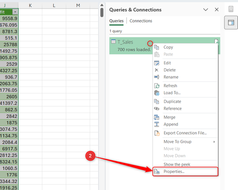Choose Copy from the context menu
The width and height of the screenshot is (238, 190).
(185, 47)
